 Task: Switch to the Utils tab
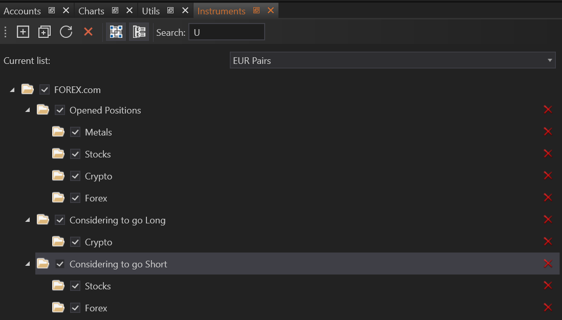pyautogui.click(x=151, y=11)
